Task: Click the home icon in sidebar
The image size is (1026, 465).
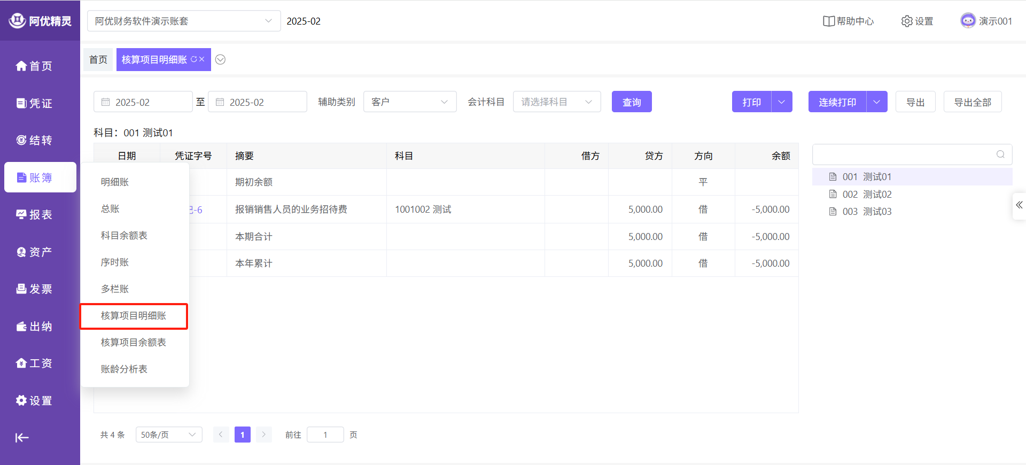Action: 21,66
